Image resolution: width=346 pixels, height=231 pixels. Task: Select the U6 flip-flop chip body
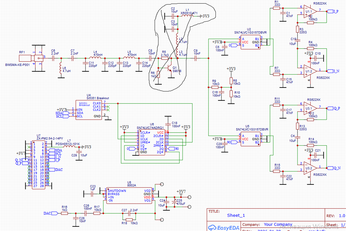152,143
